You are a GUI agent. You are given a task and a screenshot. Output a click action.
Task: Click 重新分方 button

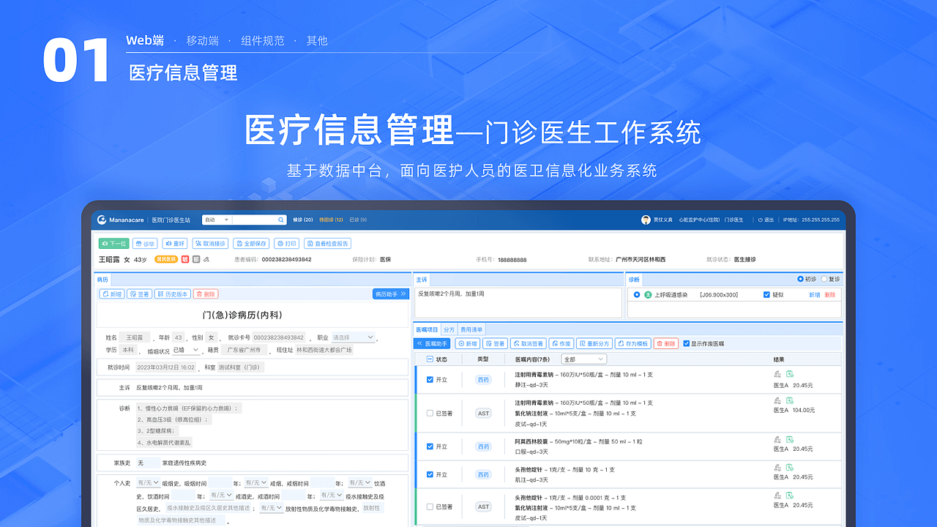(594, 343)
